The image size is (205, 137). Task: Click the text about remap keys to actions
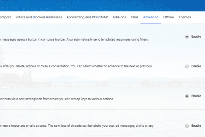[57, 99]
